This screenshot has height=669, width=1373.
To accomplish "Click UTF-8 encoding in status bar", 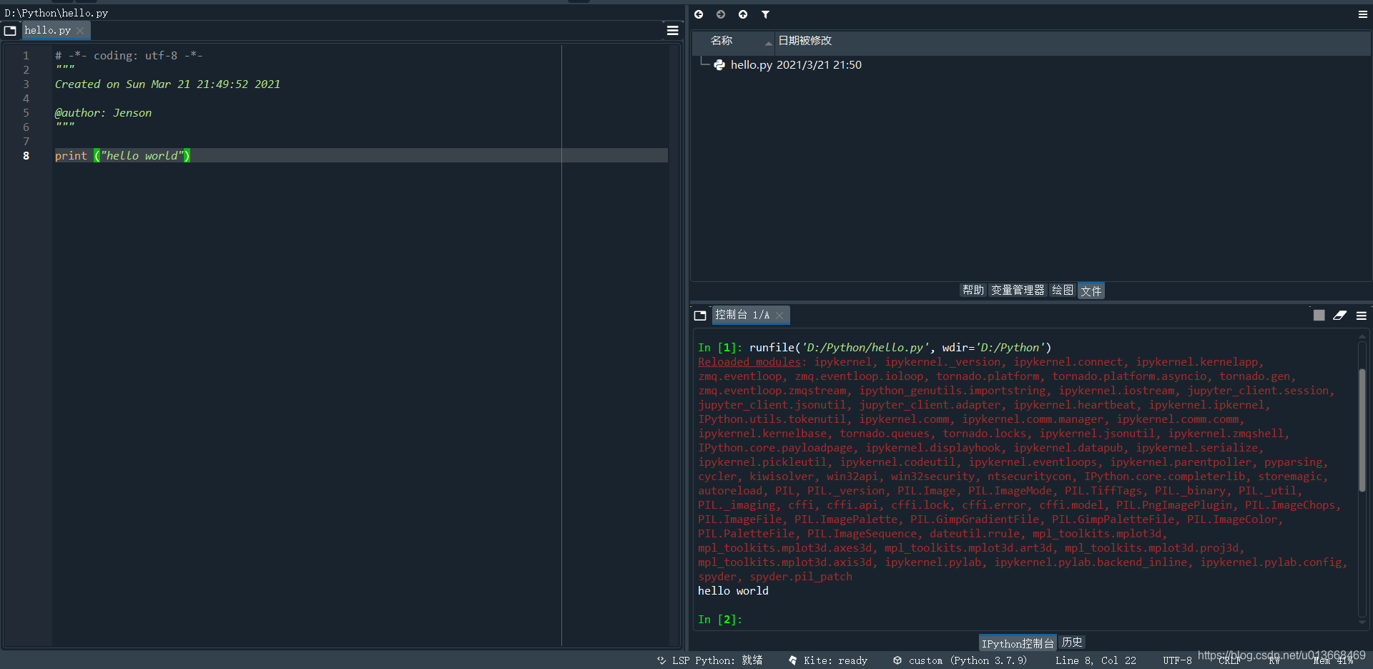I will click(1177, 660).
